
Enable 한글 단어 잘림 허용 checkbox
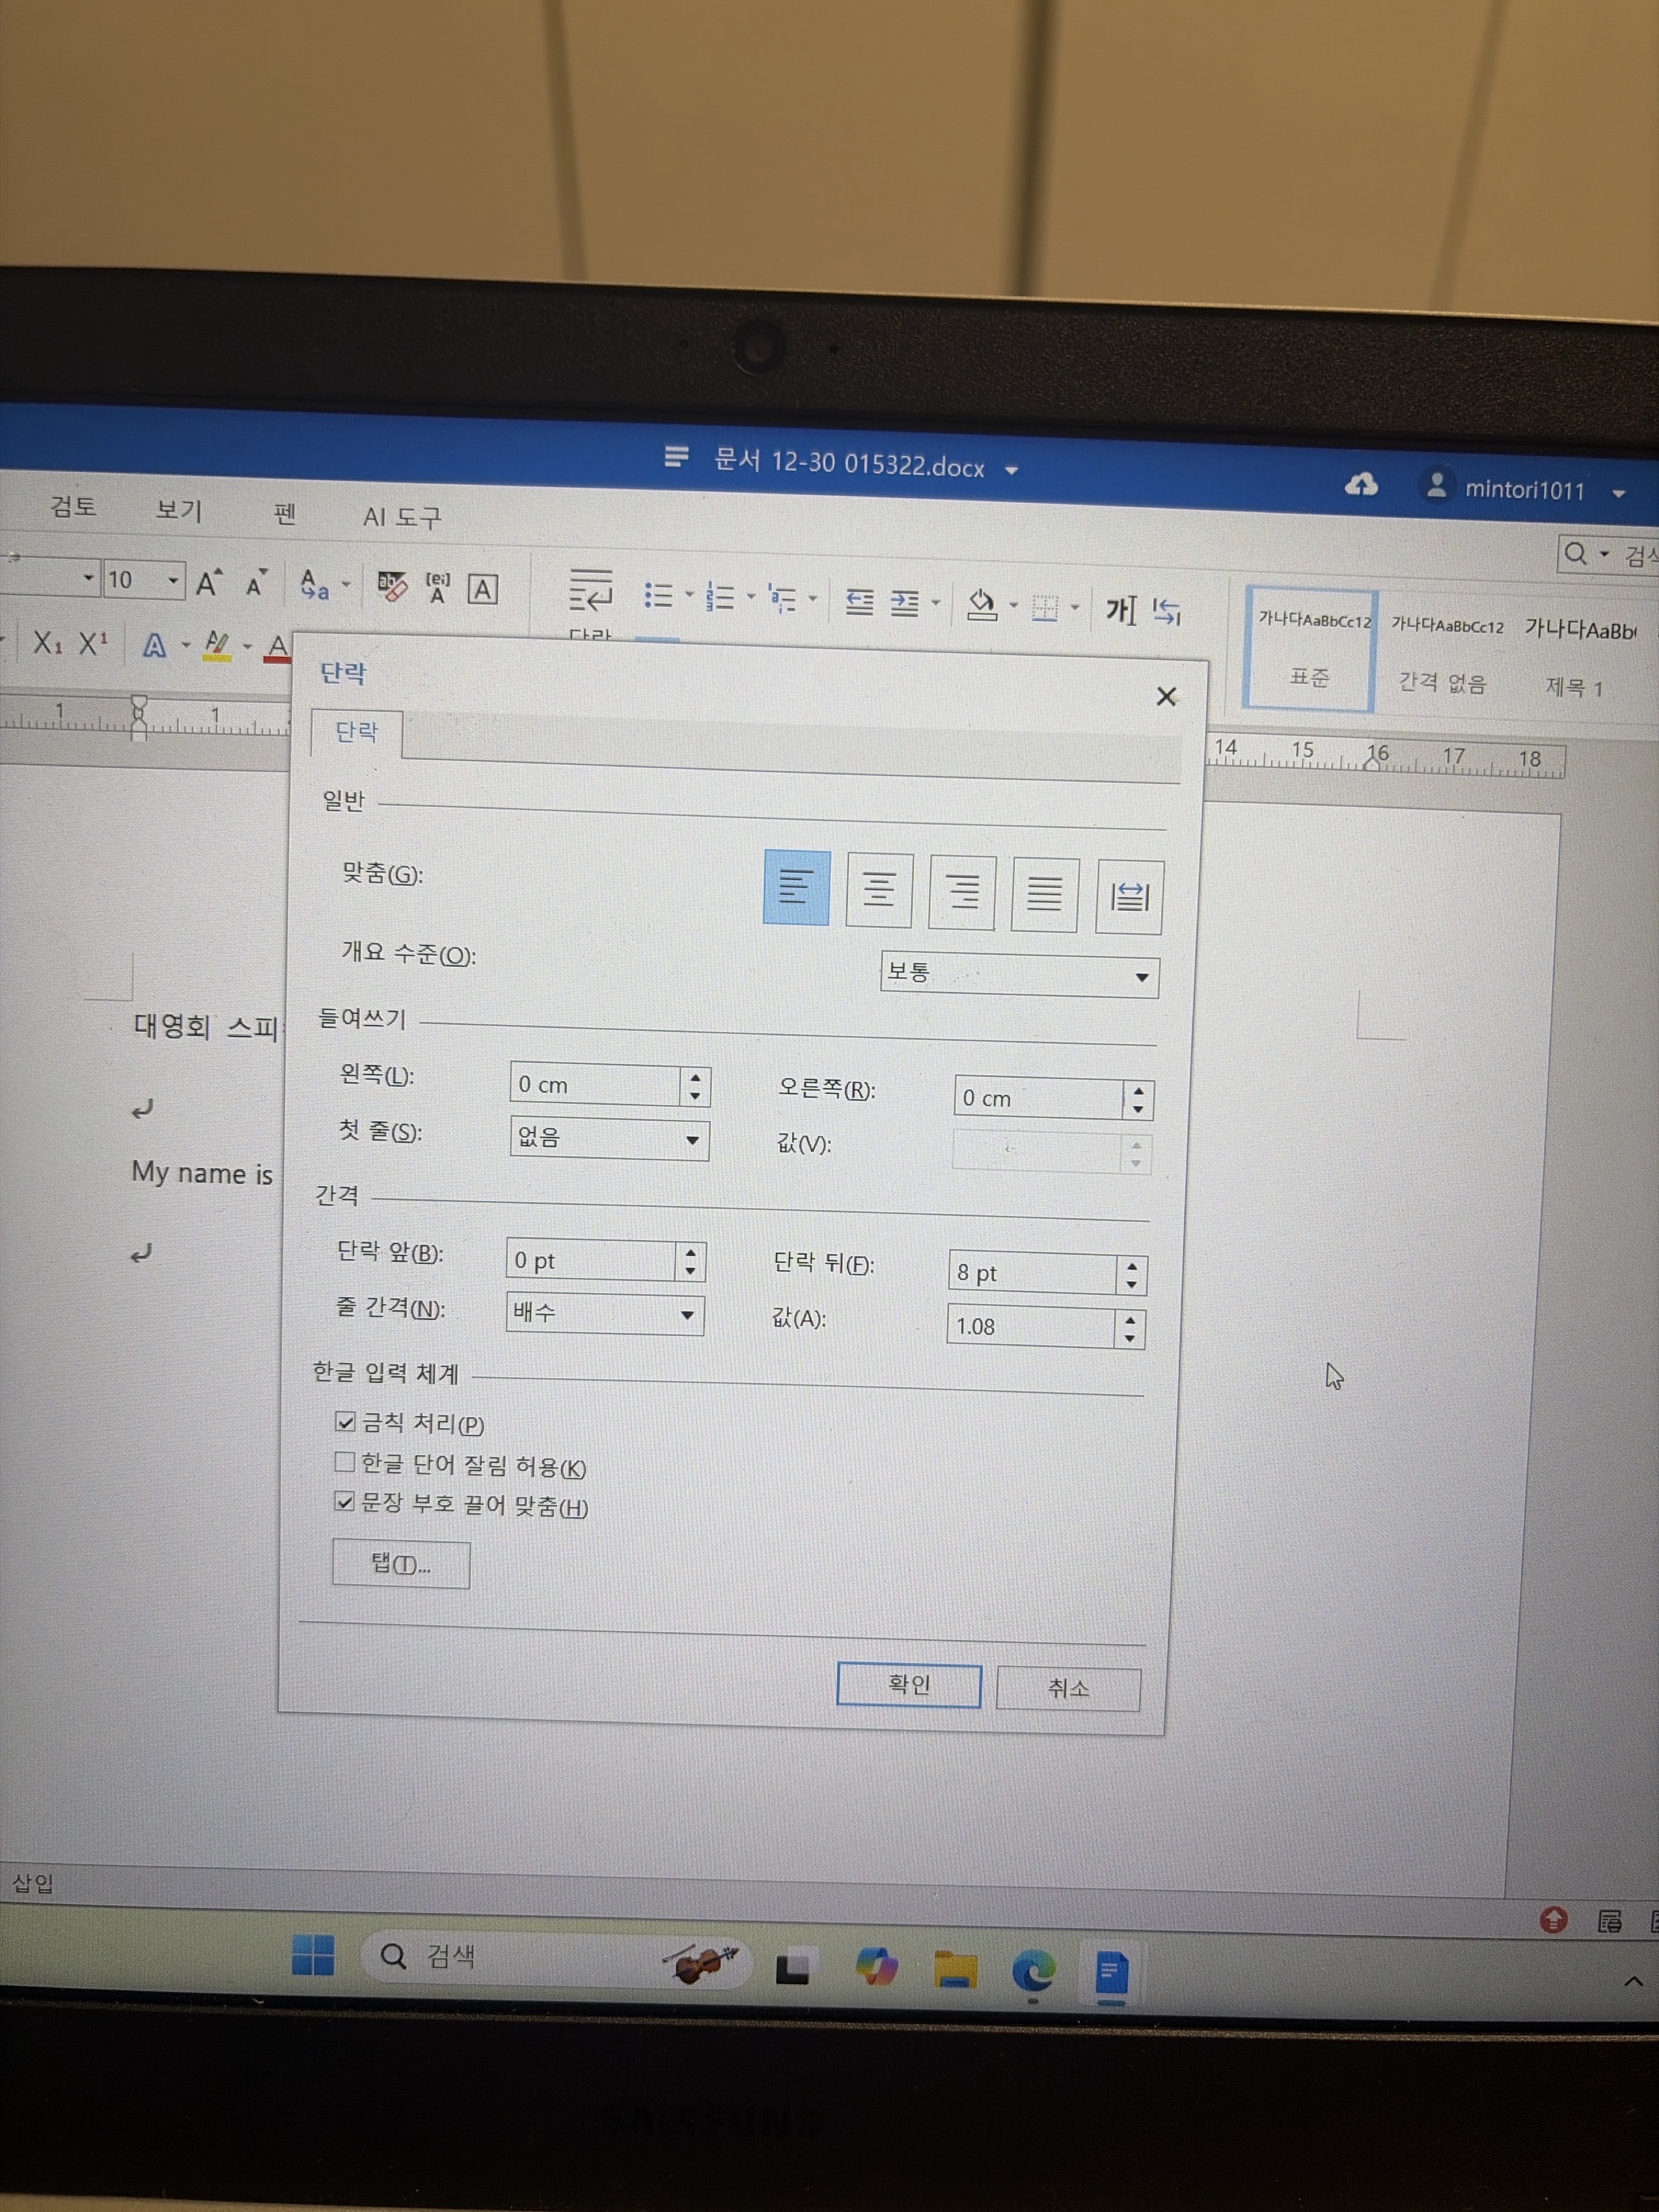pos(344,1463)
